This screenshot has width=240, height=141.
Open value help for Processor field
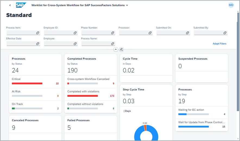[150, 33]
